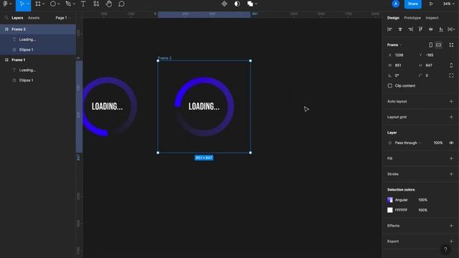Click the FFFFFF color swatch

click(390, 210)
